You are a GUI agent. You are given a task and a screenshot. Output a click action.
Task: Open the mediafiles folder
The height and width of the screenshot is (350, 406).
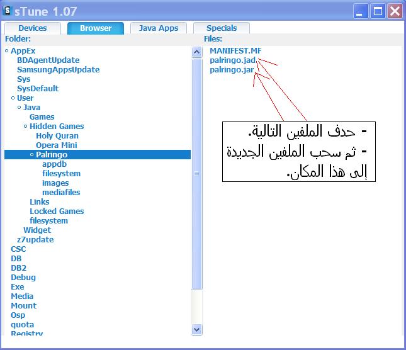pyautogui.click(x=61, y=193)
